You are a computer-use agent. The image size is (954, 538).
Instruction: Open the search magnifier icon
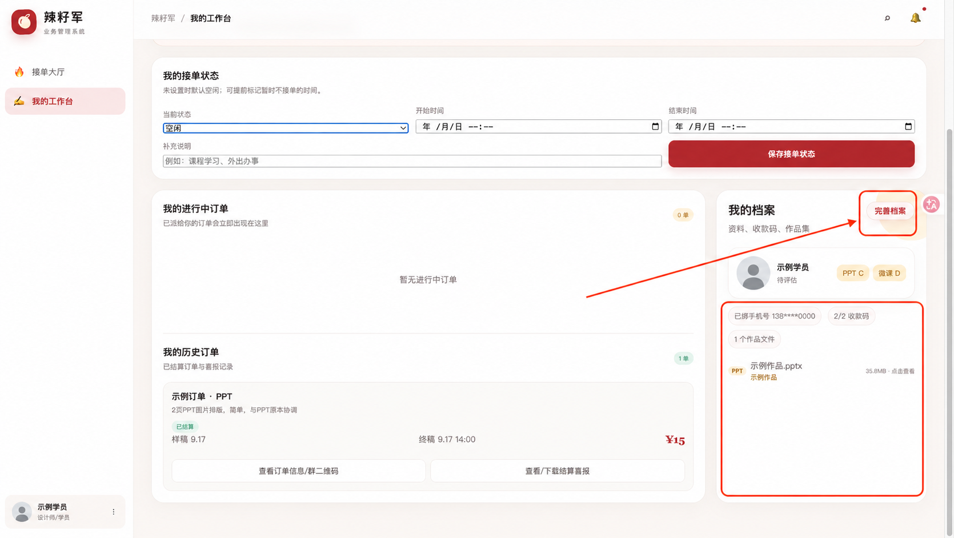point(887,18)
